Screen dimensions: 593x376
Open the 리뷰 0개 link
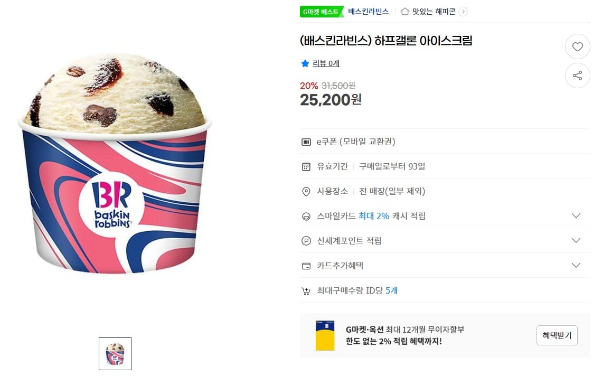(326, 63)
